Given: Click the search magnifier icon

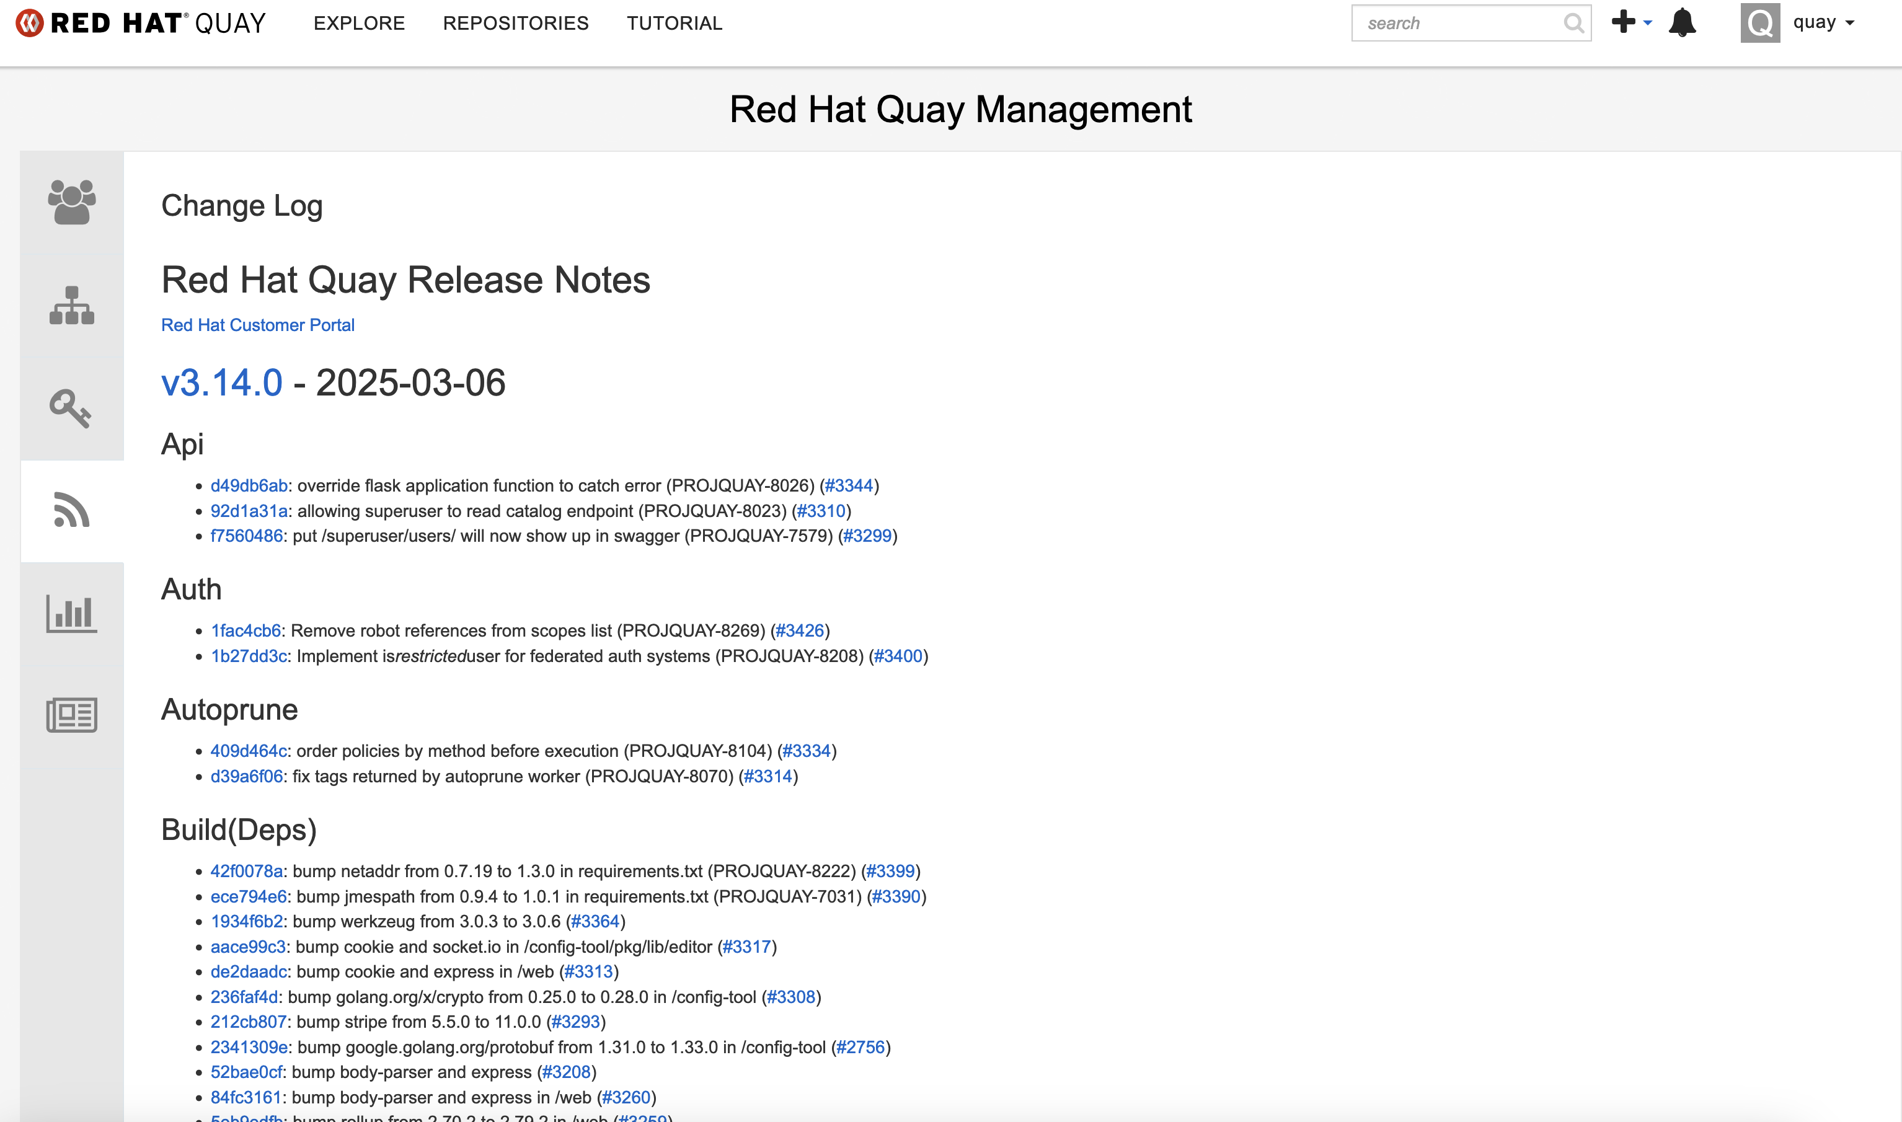Looking at the screenshot, I should 1574,24.
